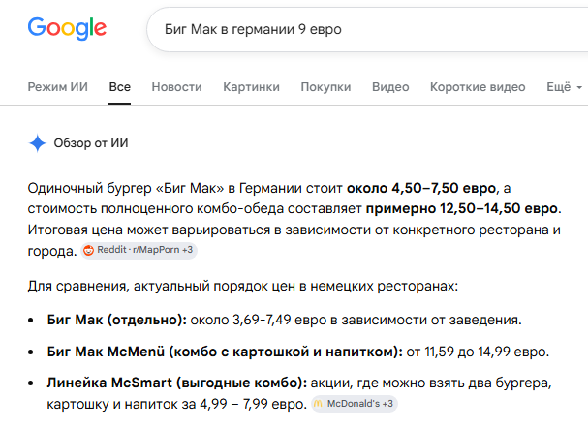Select the Покупки tab
The height and width of the screenshot is (429, 588).
click(325, 87)
